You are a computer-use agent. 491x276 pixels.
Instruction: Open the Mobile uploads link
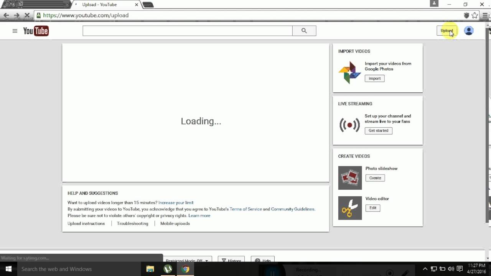(x=175, y=223)
